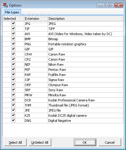Select the MRW extension cell
The image size is (126, 150).
(x=36, y=95)
